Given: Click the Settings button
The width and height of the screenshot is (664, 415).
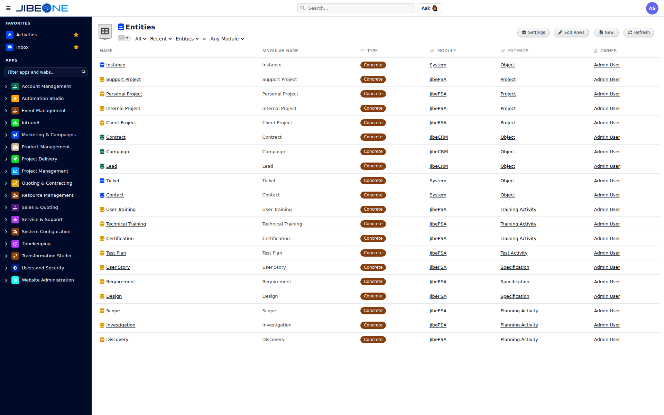Looking at the screenshot, I should 533,33.
